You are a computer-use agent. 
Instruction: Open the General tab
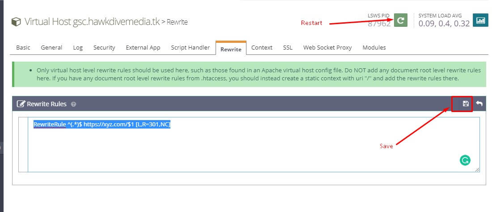coord(51,47)
